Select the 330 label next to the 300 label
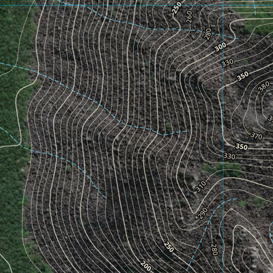 coord(228,63)
